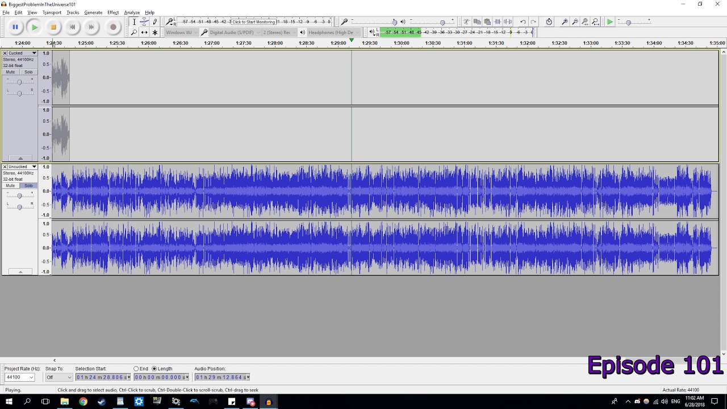Click the Paste icon in edit toolbar
The image size is (727, 409).
(487, 22)
